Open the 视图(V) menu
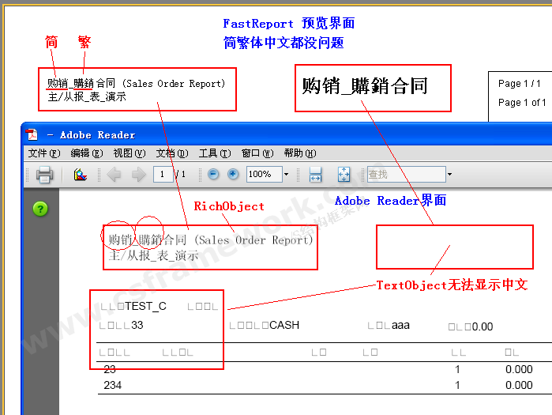 129,153
